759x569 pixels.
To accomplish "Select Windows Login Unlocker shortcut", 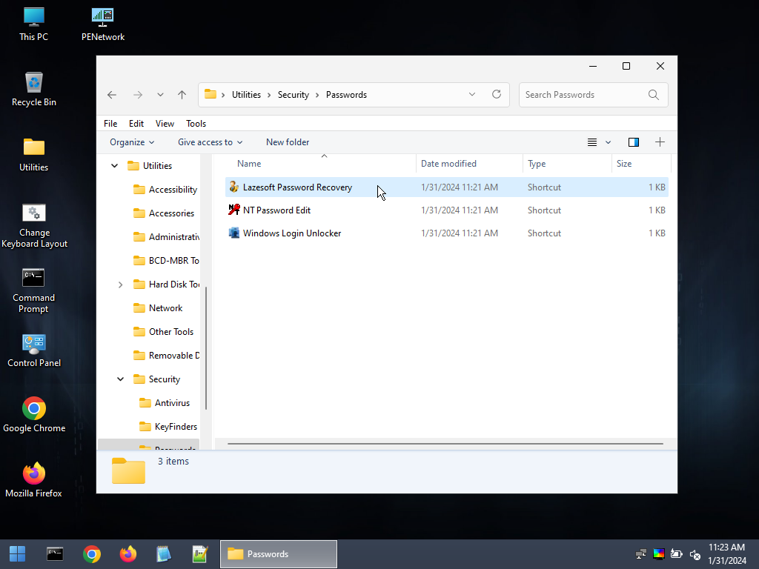I will (446, 233).
